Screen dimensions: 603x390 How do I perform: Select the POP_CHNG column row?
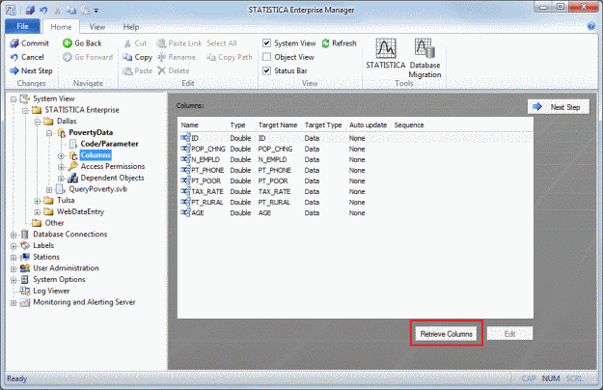point(355,149)
